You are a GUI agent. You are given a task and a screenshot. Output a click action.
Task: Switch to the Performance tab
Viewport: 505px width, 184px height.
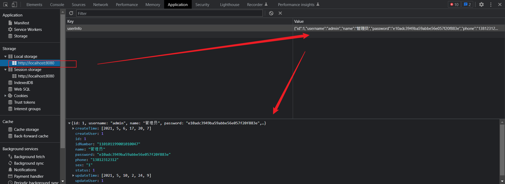[x=127, y=4]
